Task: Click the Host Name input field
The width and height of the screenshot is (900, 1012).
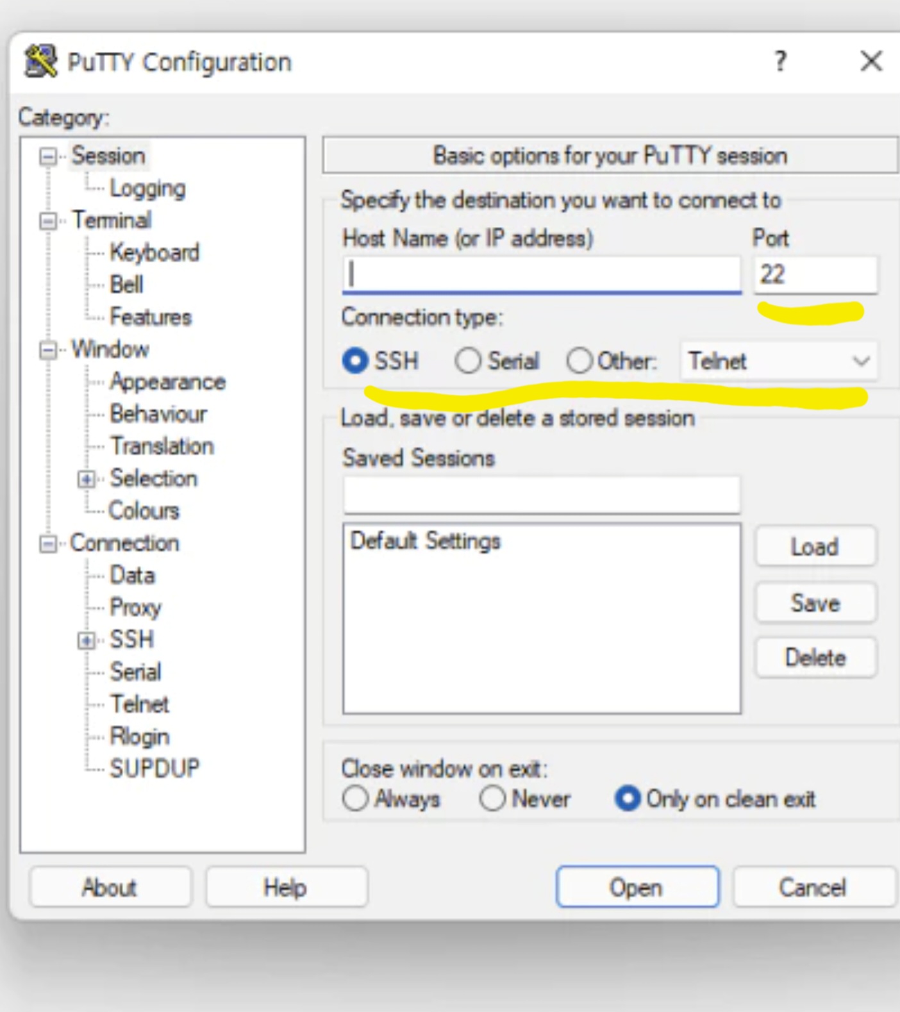Action: coord(542,275)
